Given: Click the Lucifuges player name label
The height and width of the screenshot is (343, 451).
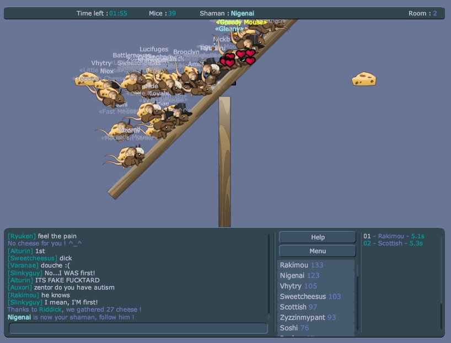Looking at the screenshot, I should [154, 49].
